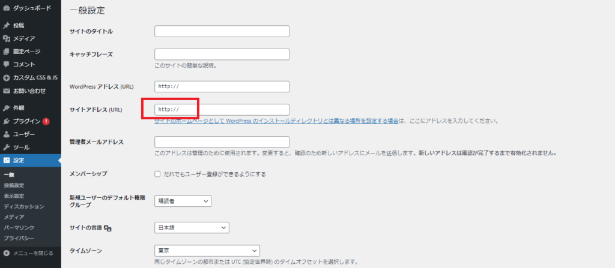
Task: Click the link about WordPress install directory
Action: click(276, 121)
